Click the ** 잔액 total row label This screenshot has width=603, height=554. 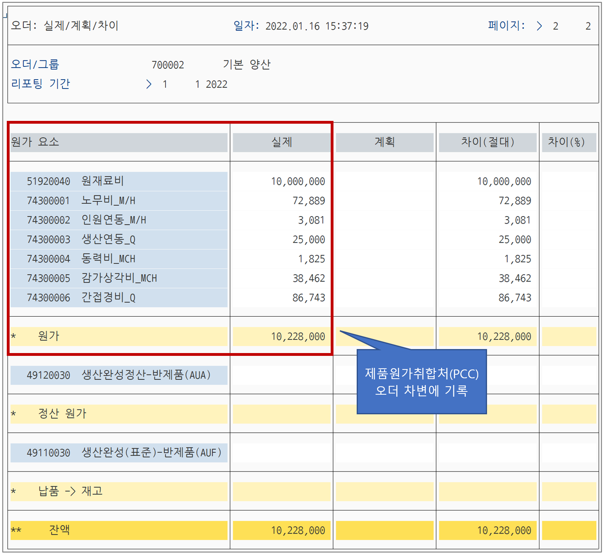[x=119, y=530]
